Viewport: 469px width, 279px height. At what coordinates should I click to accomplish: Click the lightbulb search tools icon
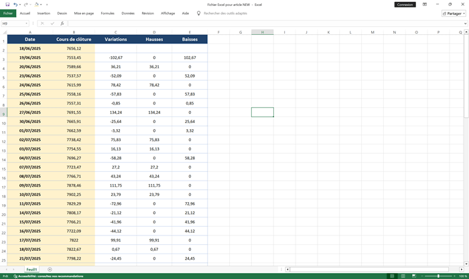click(x=198, y=13)
